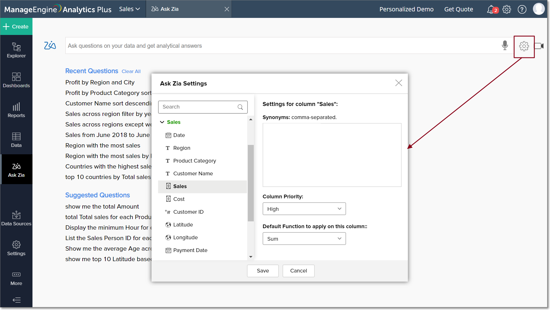This screenshot has width=550, height=310.
Task: Collapse the Sales table tree node
Action: click(x=162, y=122)
